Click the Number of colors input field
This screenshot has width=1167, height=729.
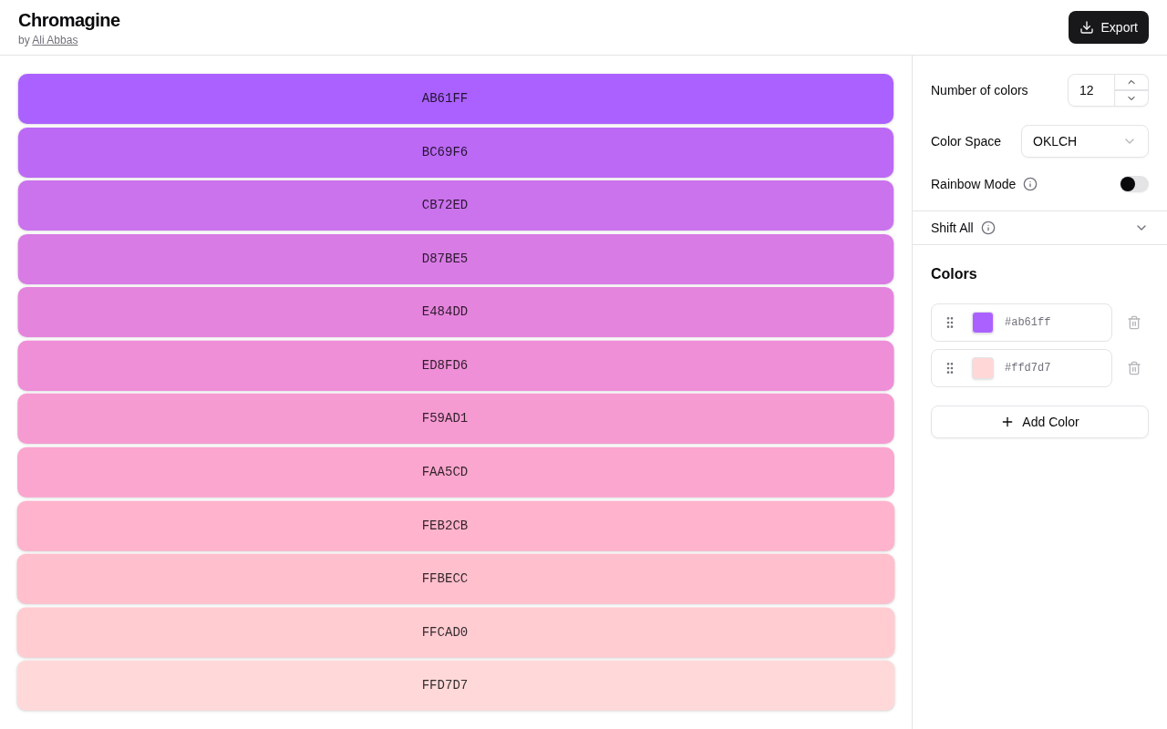pos(1090,90)
